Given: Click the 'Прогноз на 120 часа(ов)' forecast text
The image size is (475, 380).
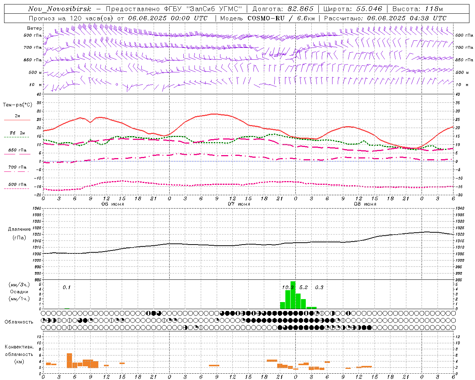Looking at the screenshot, I should click(x=71, y=18).
